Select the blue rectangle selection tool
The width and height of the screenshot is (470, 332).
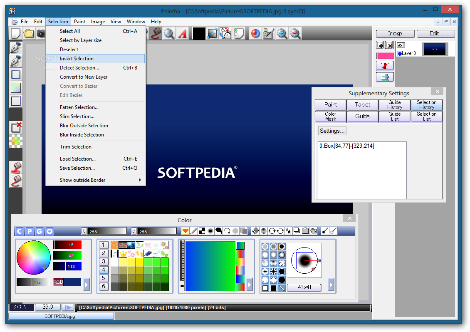click(16, 74)
